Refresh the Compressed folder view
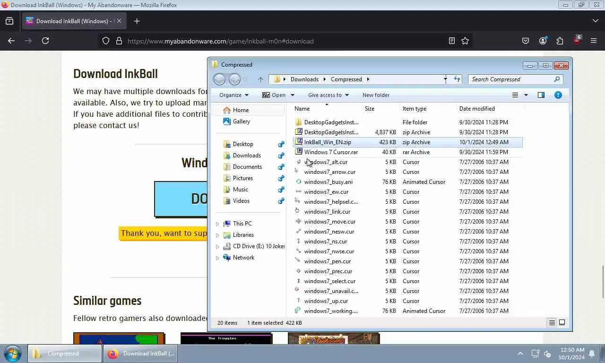This screenshot has width=605, height=363. (457, 79)
